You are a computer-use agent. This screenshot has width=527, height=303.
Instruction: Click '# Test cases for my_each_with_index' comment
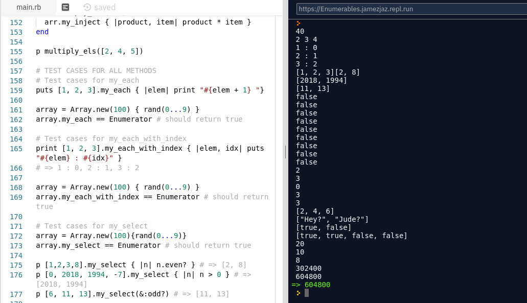[x=111, y=139]
